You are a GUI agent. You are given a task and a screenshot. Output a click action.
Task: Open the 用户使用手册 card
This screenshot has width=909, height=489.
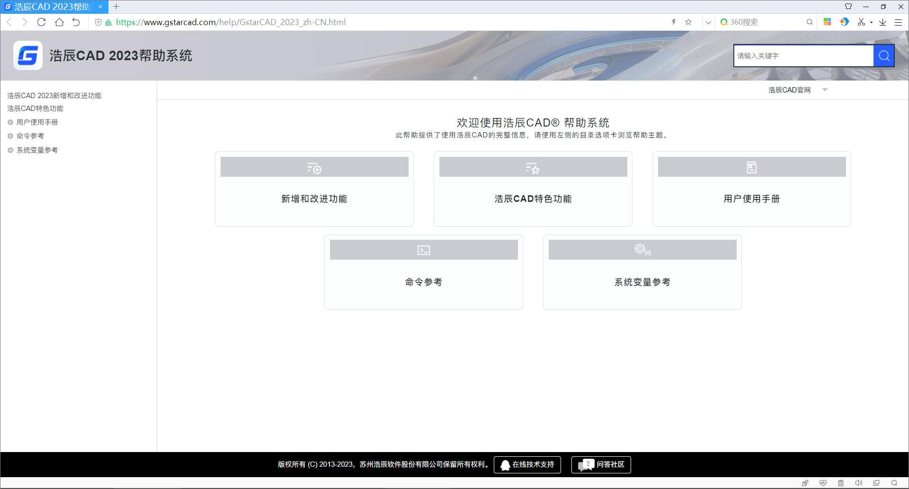click(752, 189)
